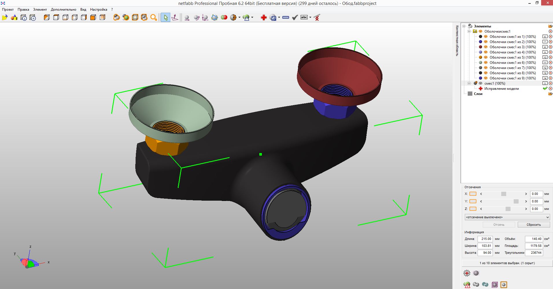Click the Y cut slider thumb
This screenshot has width=553, height=289.
[x=516, y=202]
